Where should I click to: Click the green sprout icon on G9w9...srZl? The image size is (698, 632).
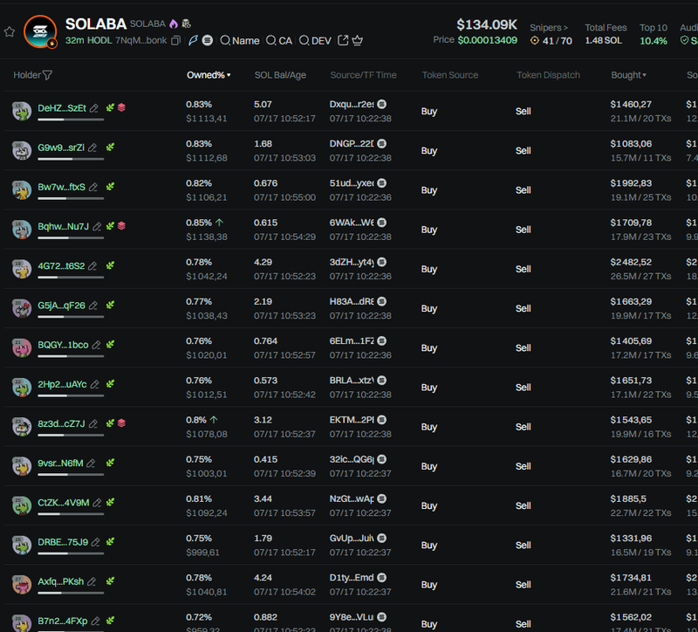point(110,148)
